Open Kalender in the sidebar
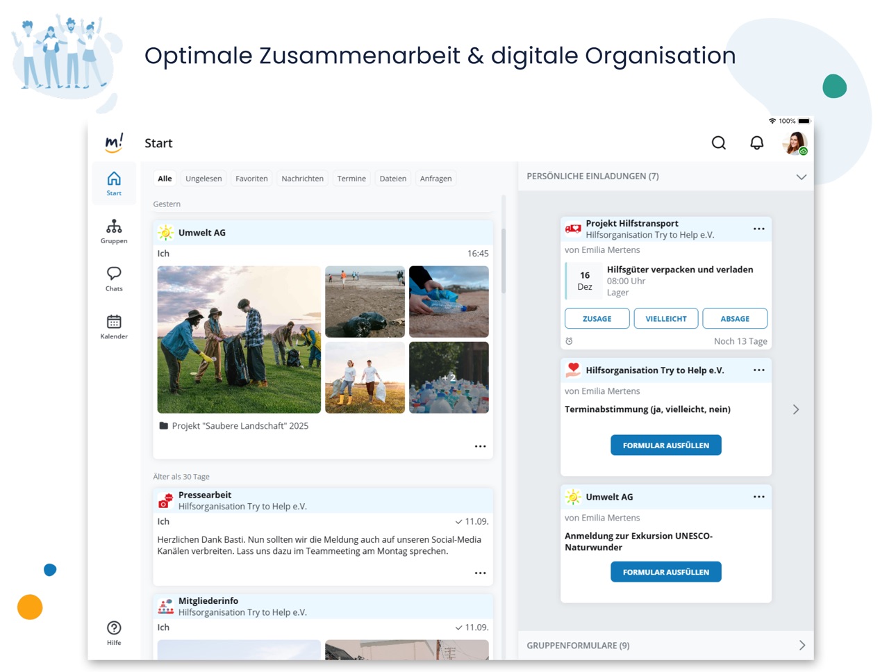 [114, 327]
